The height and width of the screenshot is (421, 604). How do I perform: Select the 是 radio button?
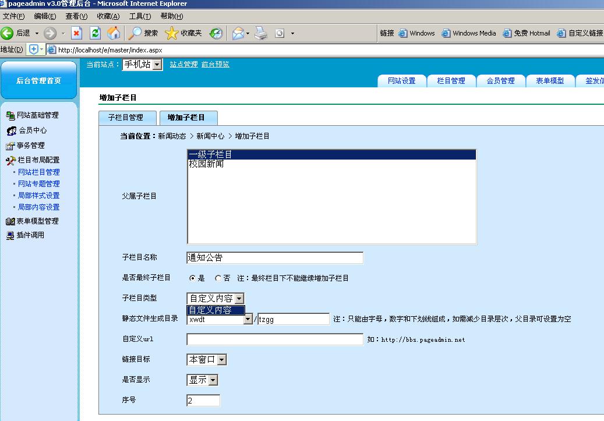coord(193,278)
